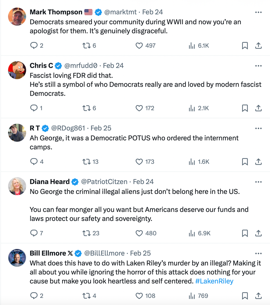
Task: Retweet Chris C's FDR post
Action: [x=86, y=108]
